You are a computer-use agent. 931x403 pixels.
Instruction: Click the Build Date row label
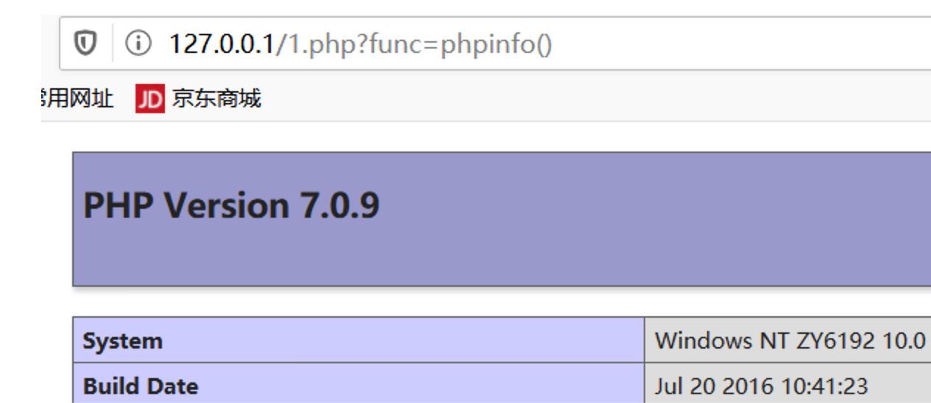(140, 386)
